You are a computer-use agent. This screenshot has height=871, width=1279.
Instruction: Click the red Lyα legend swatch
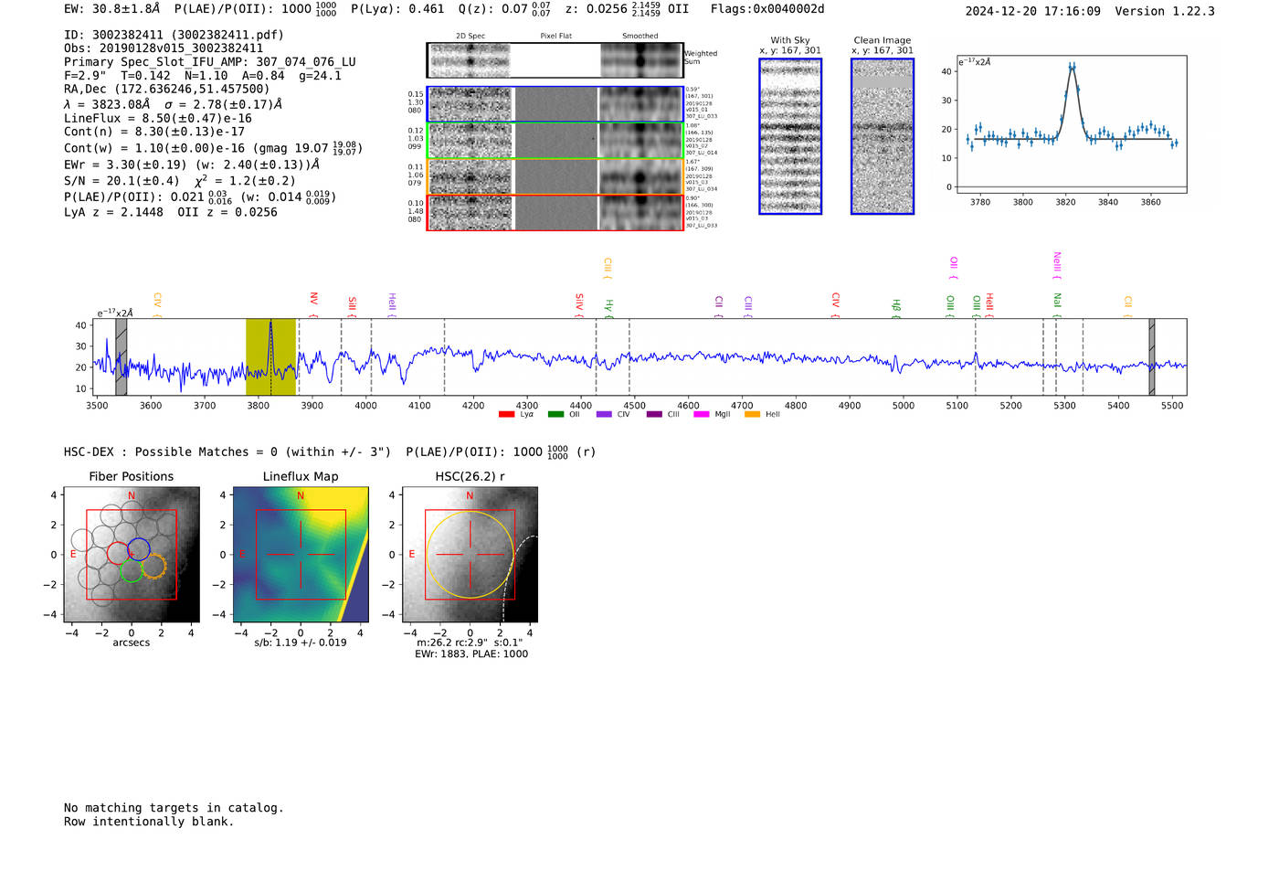click(x=507, y=415)
